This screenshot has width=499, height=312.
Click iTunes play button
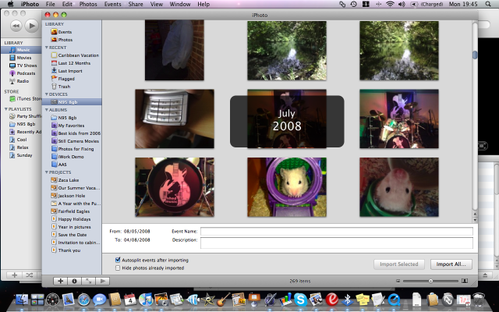31,26
